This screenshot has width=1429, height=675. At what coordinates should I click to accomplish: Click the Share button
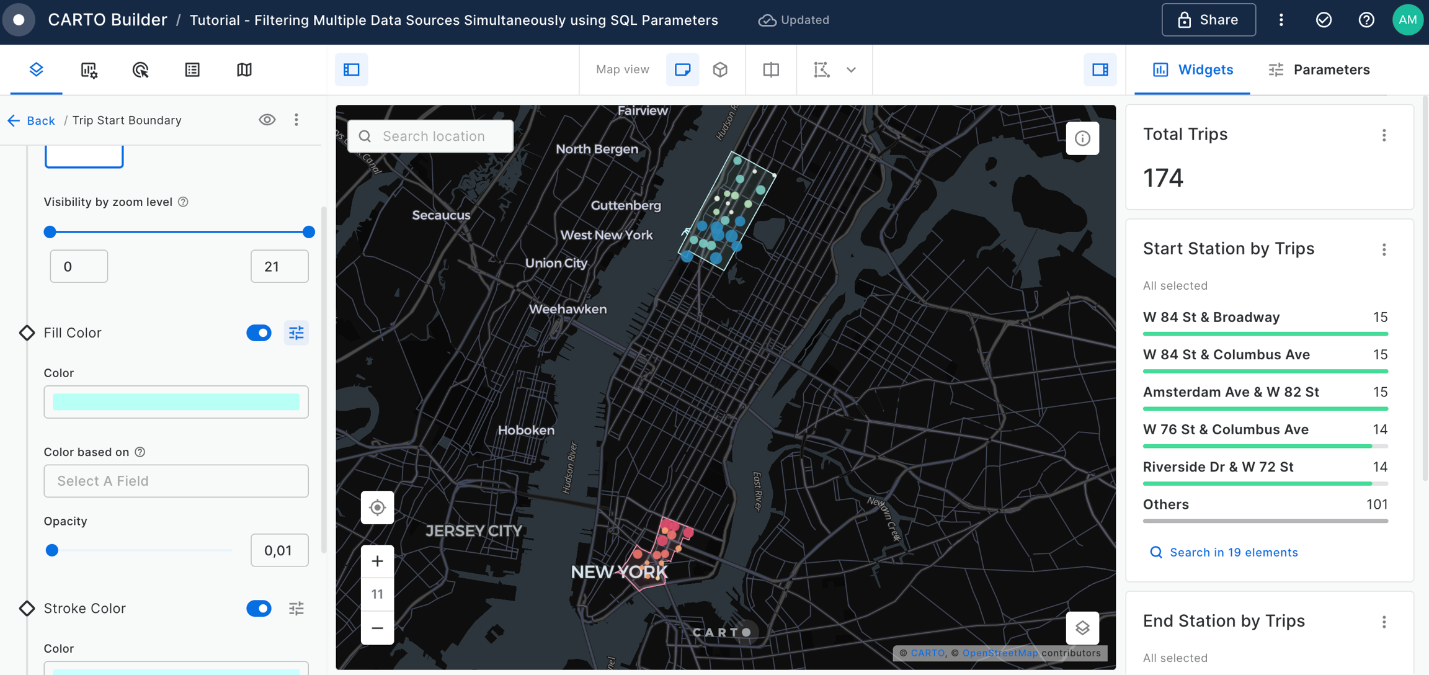[x=1208, y=20]
